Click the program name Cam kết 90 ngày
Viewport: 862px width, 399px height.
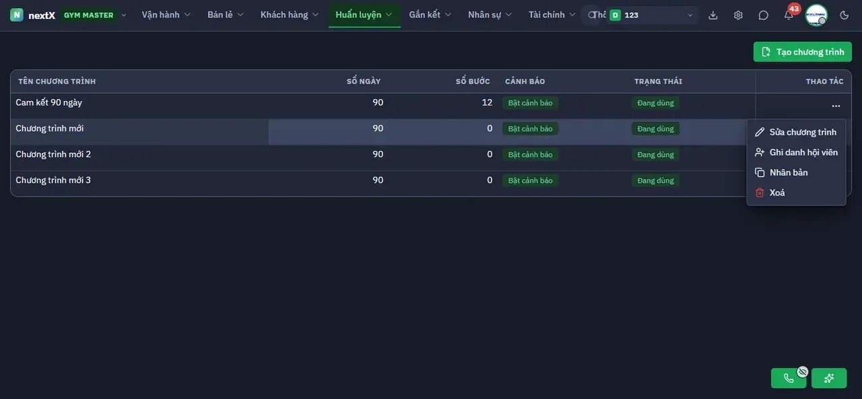pos(49,102)
